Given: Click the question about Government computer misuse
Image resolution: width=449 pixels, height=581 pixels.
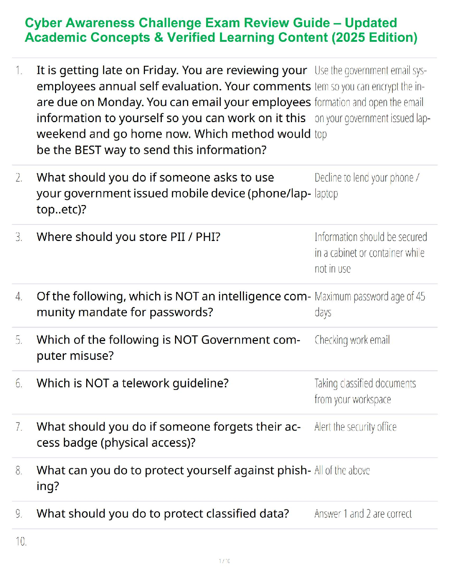Looking at the screenshot, I should [168, 348].
